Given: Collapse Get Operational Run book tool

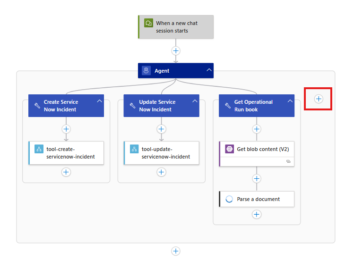Looking at the screenshot, I should click(x=290, y=101).
